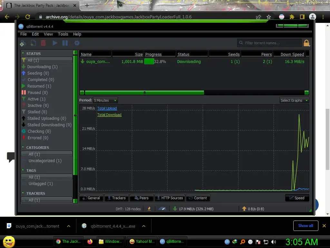Viewport: 330px width, 248px height.
Task: Switch to the HTTP Sources tab
Action: click(170, 198)
